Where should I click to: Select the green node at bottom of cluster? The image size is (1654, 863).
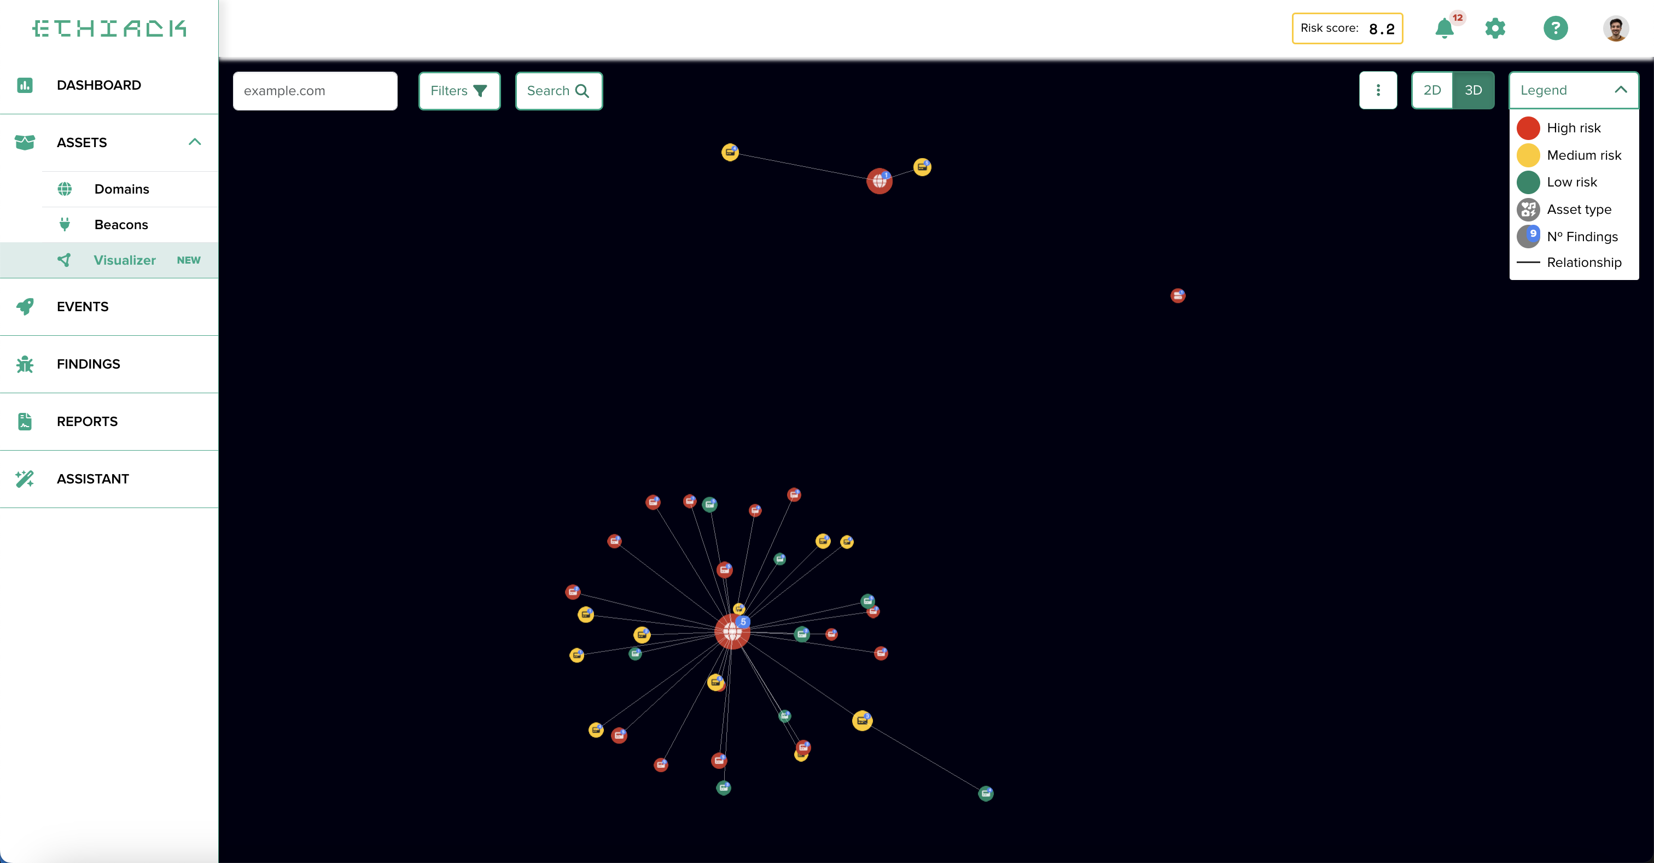724,788
